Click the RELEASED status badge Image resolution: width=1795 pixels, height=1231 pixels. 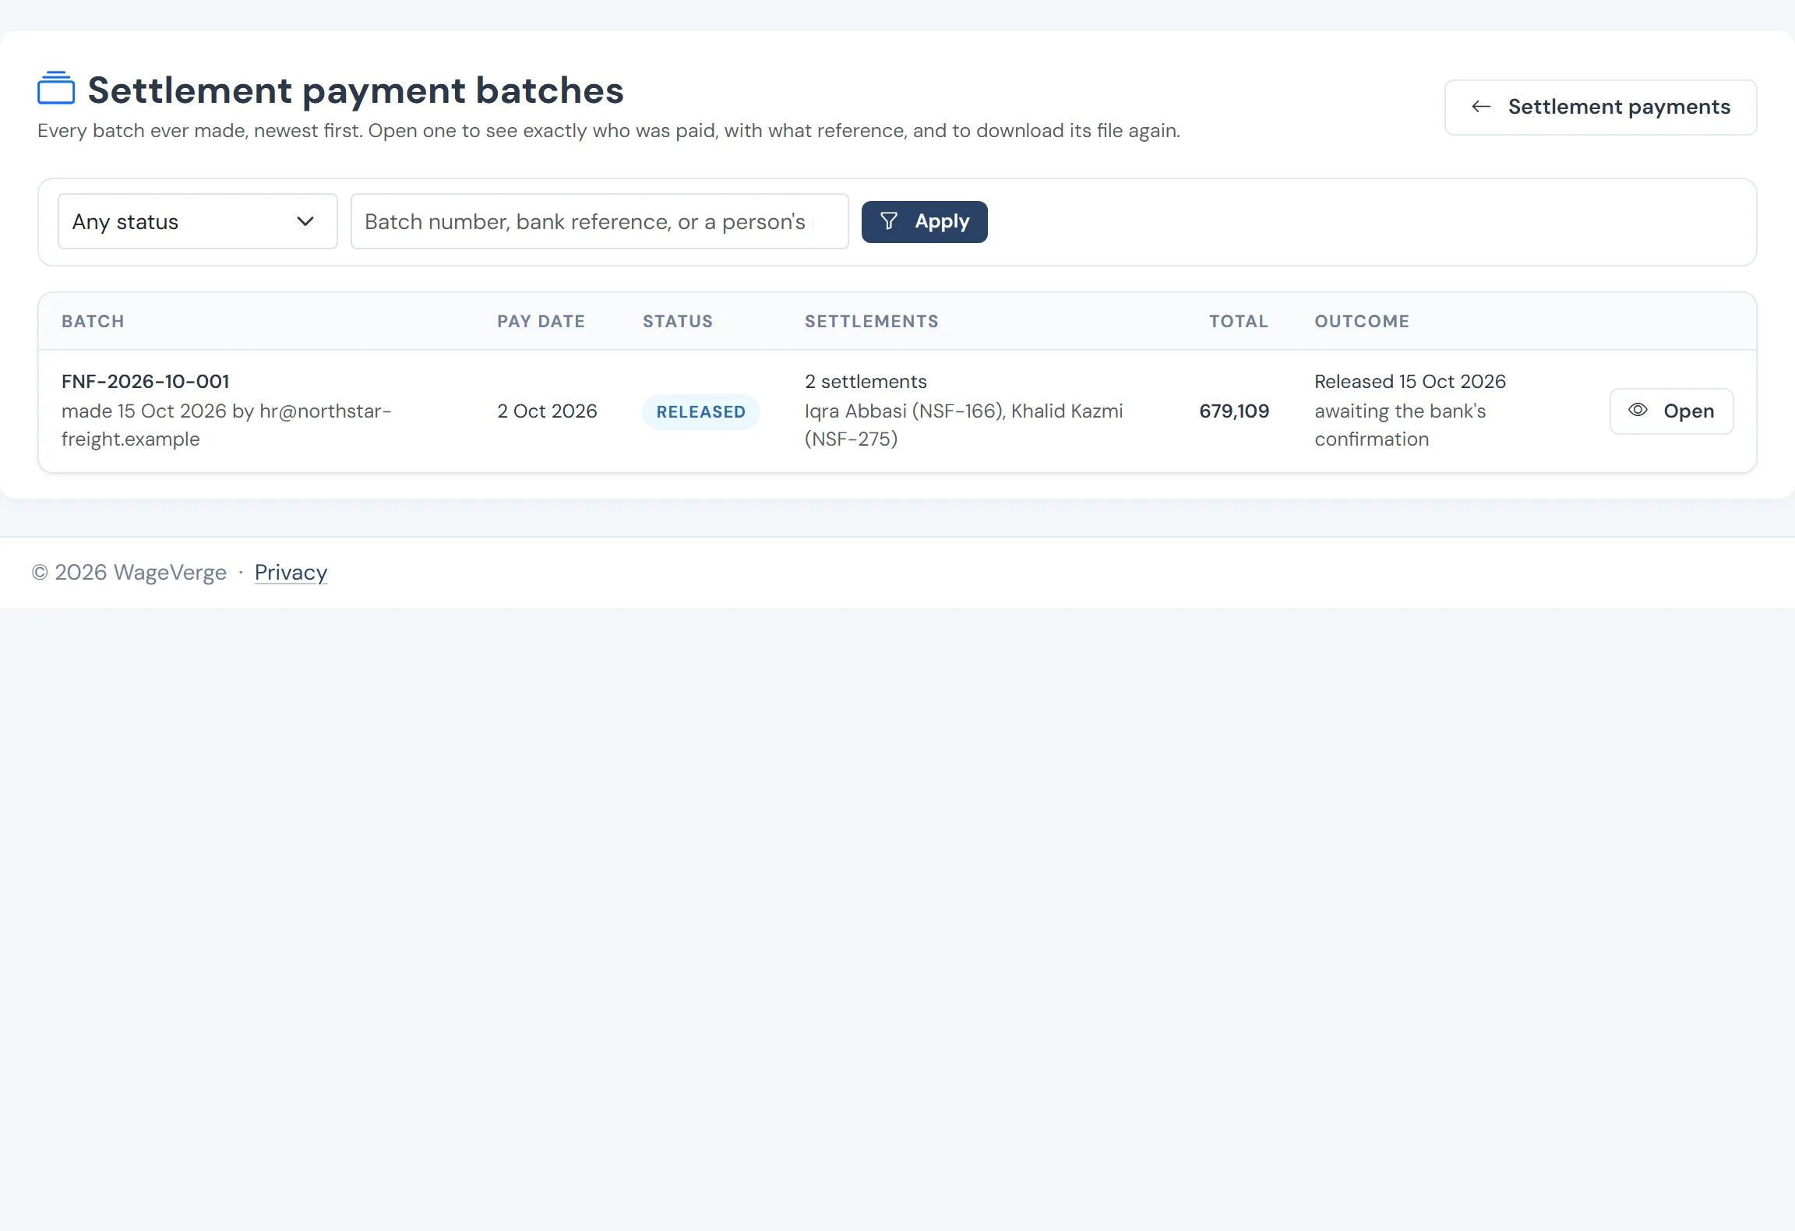point(700,411)
